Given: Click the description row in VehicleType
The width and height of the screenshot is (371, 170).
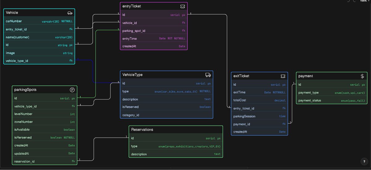Looking at the screenshot, I should point(167,99).
